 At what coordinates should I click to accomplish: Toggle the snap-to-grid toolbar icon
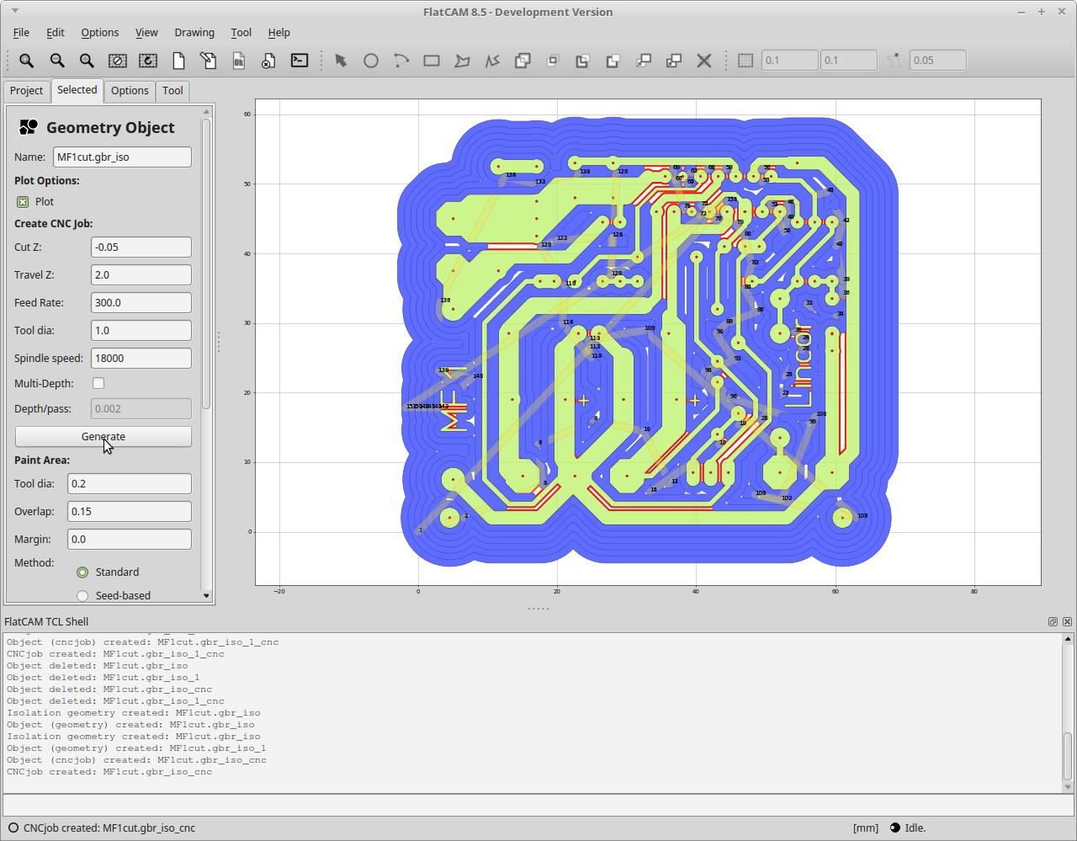[x=745, y=61]
